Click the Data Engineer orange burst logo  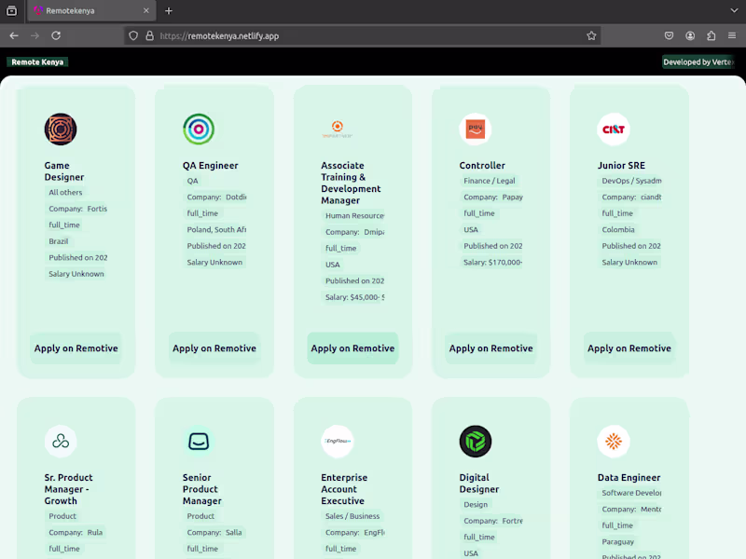[613, 441]
